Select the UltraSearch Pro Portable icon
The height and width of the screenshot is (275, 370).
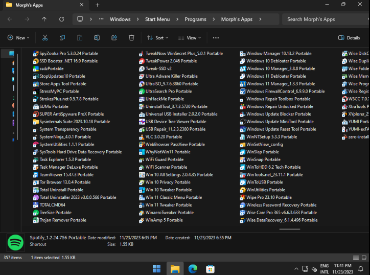(142, 91)
